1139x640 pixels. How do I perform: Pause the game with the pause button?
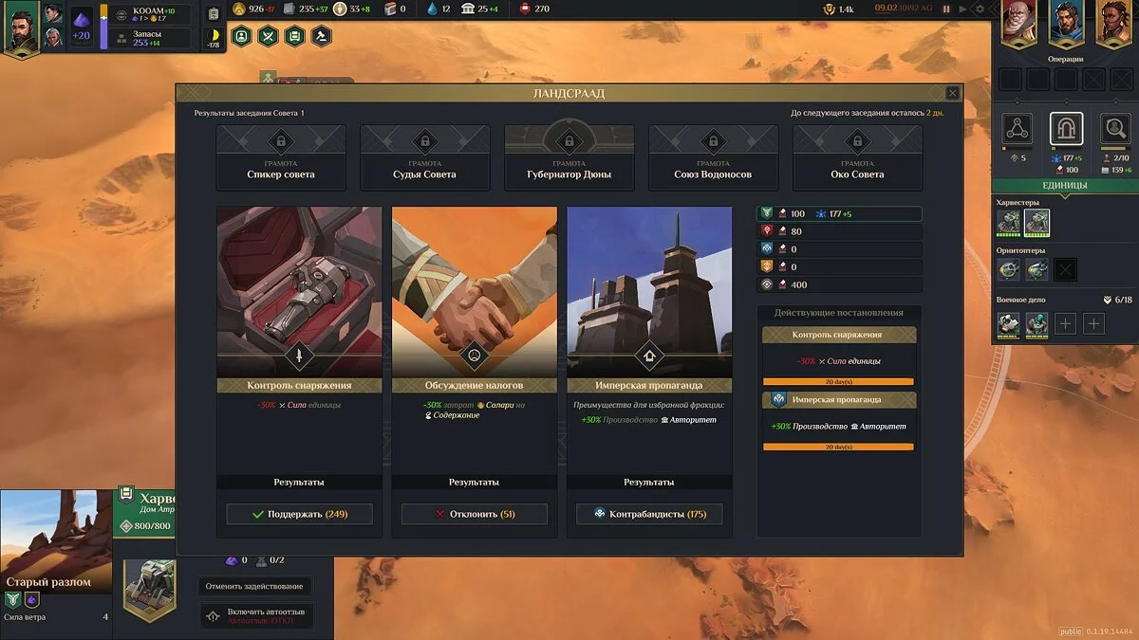945,9
